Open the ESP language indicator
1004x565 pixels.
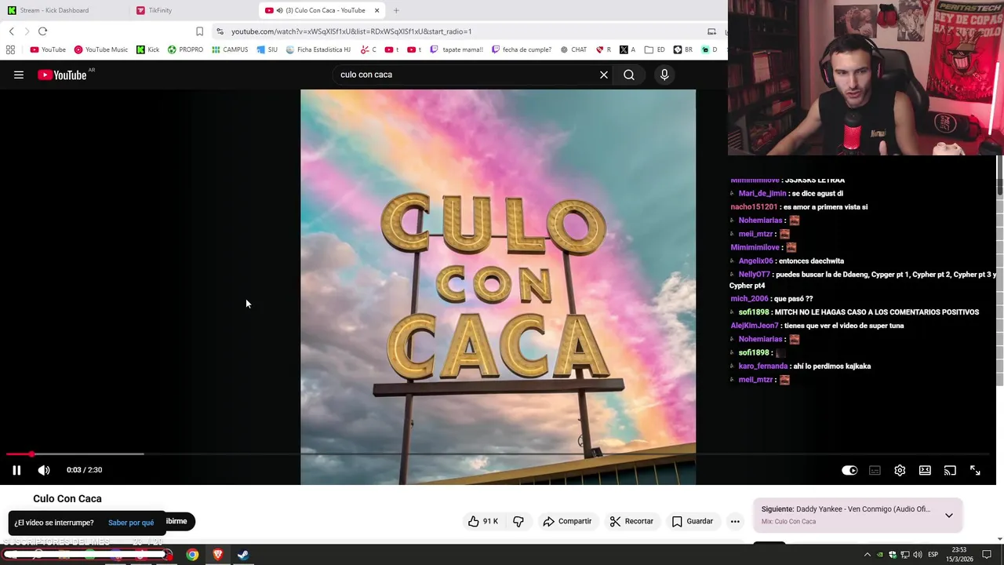[933, 555]
